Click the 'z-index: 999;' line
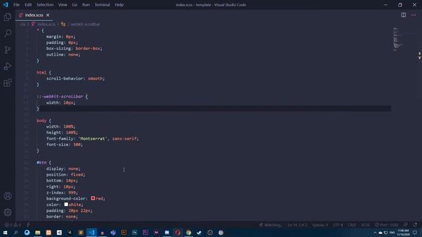Image resolution: width=422 pixels, height=237 pixels. pyautogui.click(x=62, y=192)
